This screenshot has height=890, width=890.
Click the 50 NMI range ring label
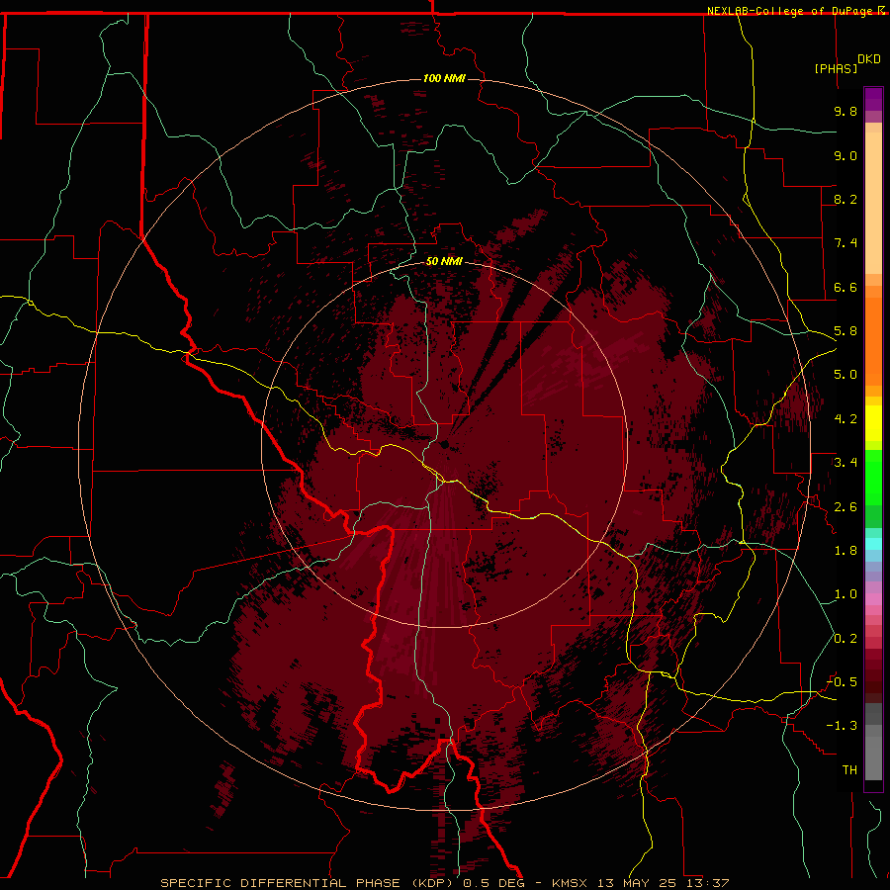click(x=444, y=261)
